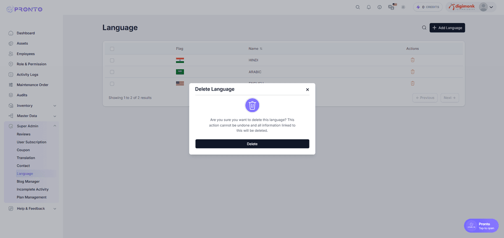Go to the Next page
504x238 pixels.
(450, 98)
